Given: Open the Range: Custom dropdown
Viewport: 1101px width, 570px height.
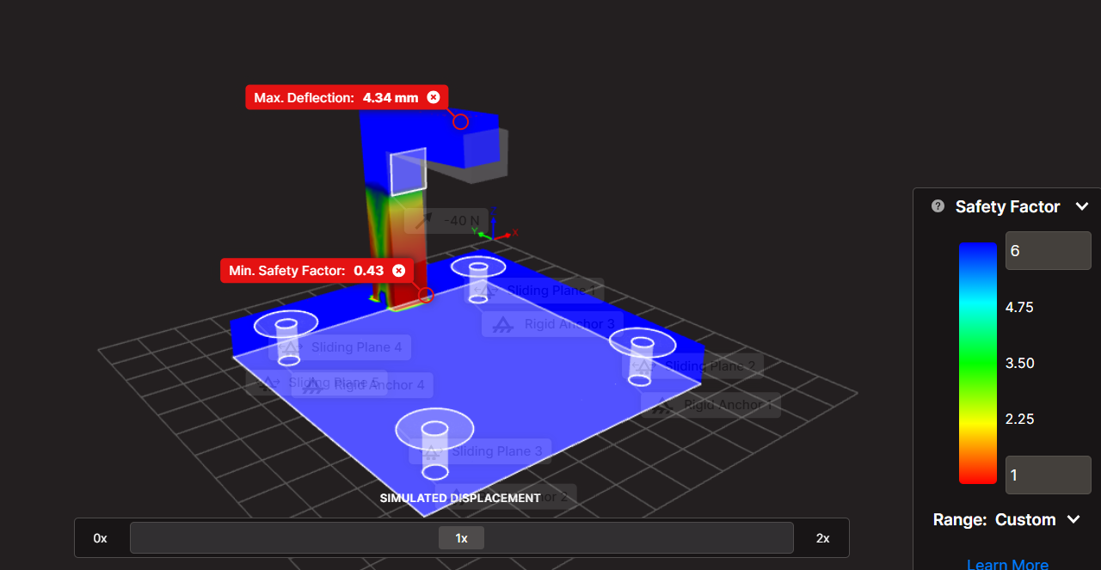Looking at the screenshot, I should click(x=1073, y=519).
